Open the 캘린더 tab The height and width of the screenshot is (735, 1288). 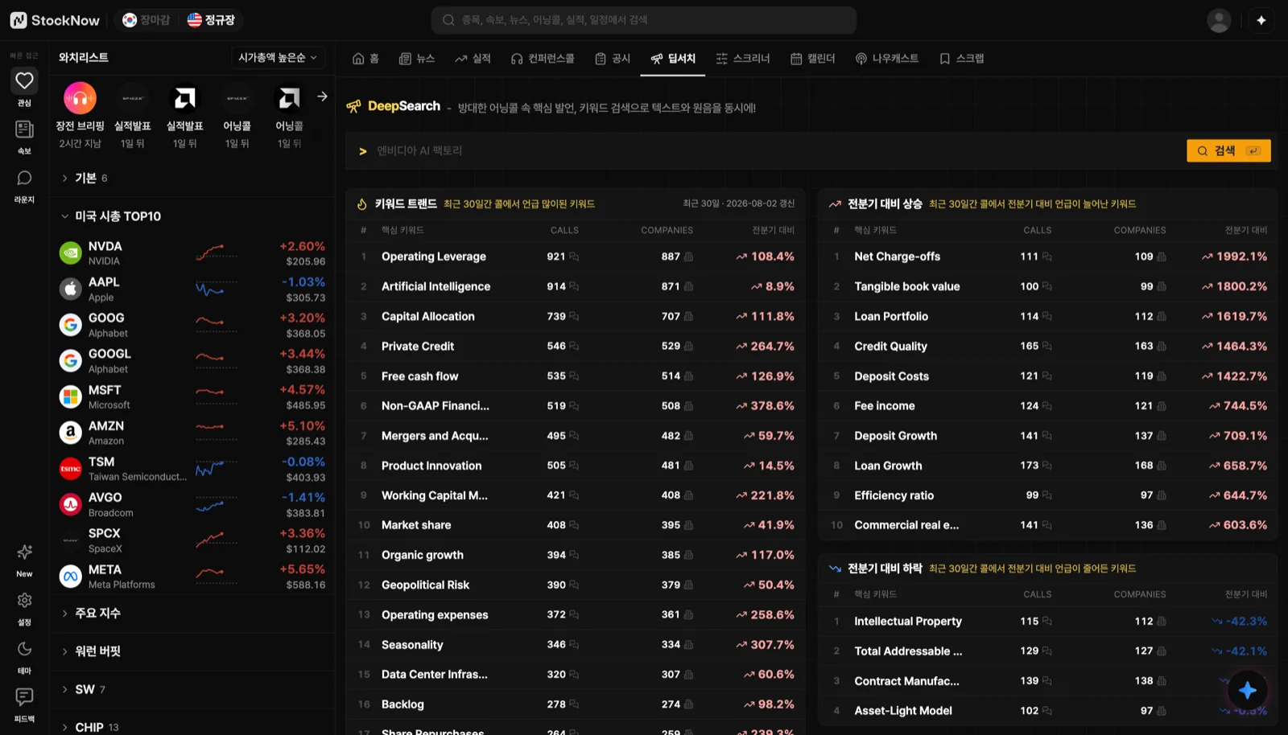point(813,59)
